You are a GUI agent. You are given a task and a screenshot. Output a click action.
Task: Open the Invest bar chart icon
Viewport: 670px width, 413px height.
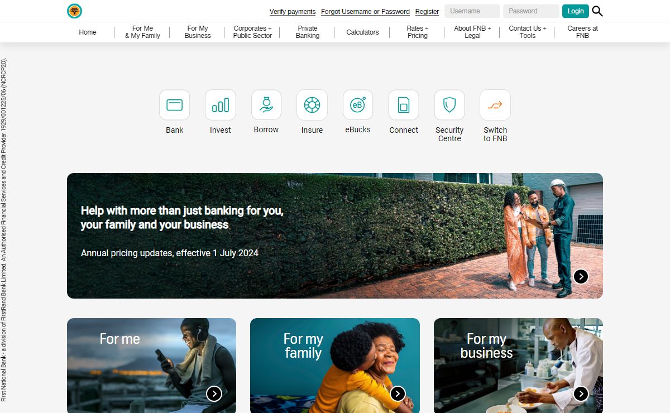click(x=221, y=105)
